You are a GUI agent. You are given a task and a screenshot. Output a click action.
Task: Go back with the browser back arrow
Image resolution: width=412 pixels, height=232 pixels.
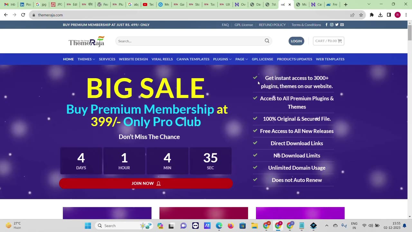(6, 15)
